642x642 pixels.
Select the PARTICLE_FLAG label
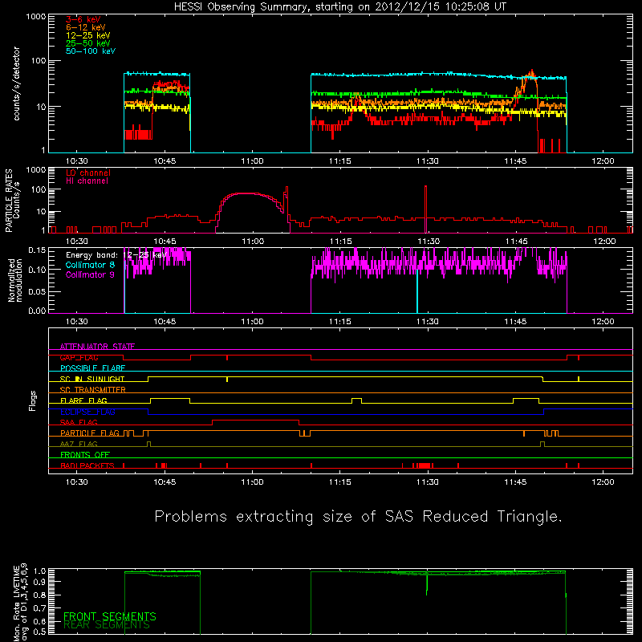90,433
